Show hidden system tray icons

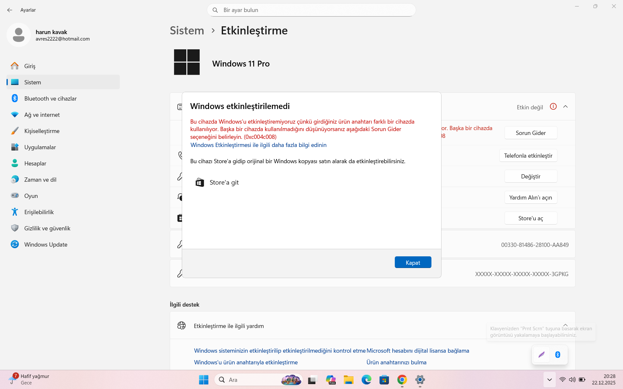pos(549,380)
